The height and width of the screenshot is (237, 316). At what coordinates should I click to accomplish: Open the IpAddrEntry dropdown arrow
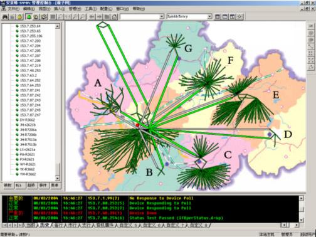[x=209, y=16]
